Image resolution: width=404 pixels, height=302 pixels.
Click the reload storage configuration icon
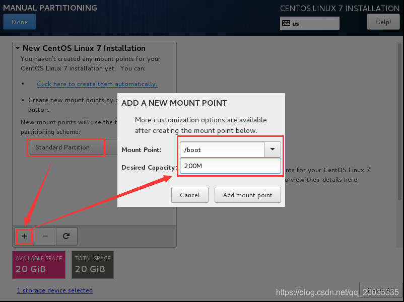[66, 236]
